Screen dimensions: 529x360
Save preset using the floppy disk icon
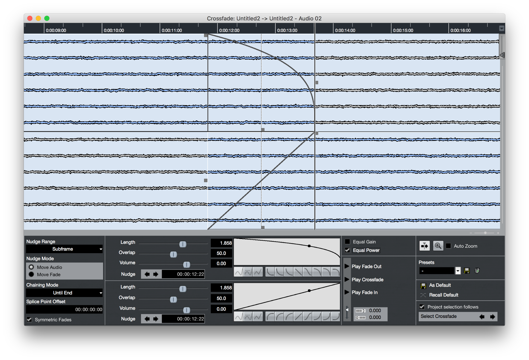coord(467,270)
